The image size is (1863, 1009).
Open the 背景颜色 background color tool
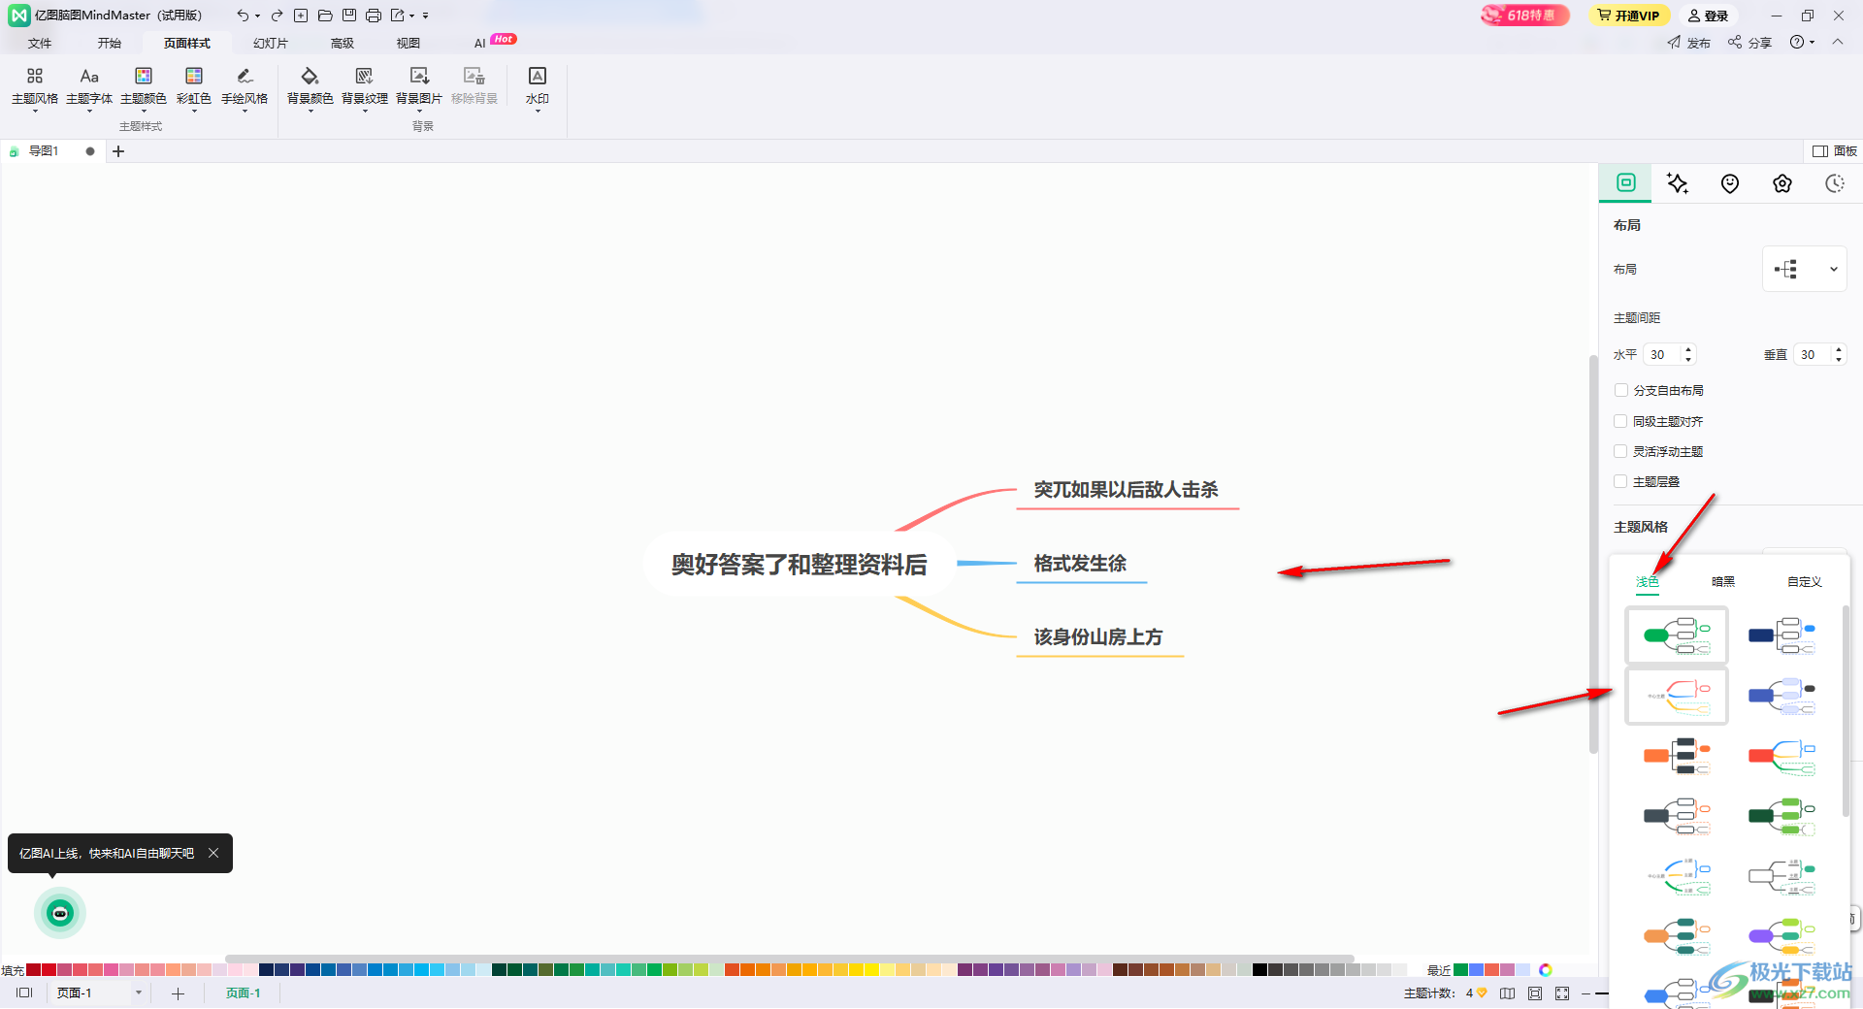click(x=310, y=87)
